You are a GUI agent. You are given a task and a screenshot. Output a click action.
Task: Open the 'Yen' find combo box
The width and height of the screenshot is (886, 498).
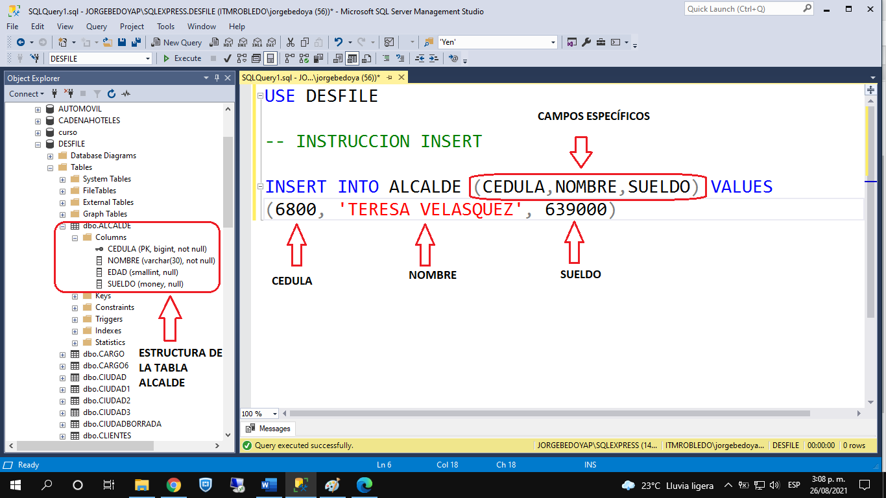click(553, 42)
